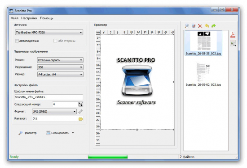
Task: Rotate image left with yellow arrow icon
Action: pyautogui.click(x=207, y=26)
